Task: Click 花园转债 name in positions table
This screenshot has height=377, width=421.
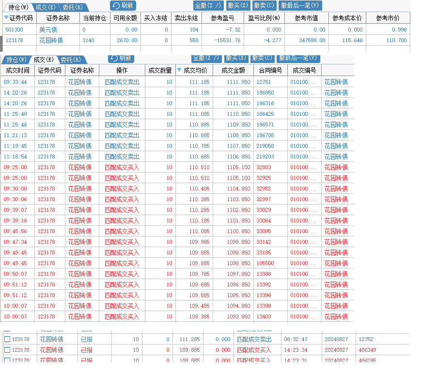Action: [51, 40]
